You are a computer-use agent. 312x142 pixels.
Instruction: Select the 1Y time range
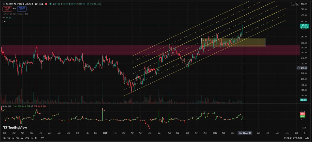point(32,138)
